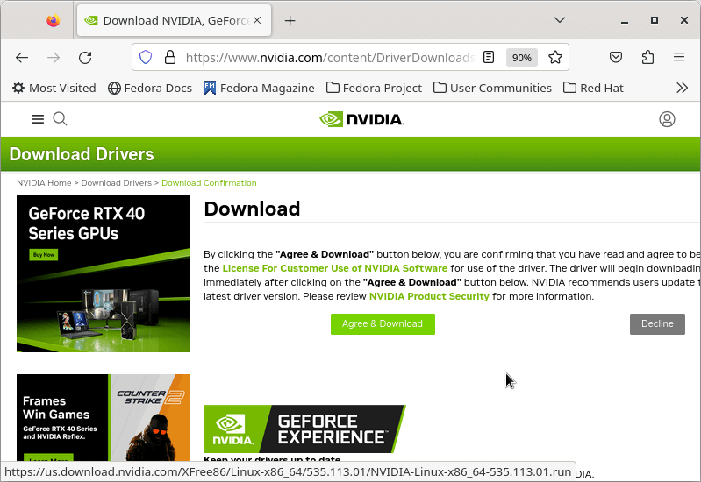Open NVIDIA Product Security link

[429, 296]
